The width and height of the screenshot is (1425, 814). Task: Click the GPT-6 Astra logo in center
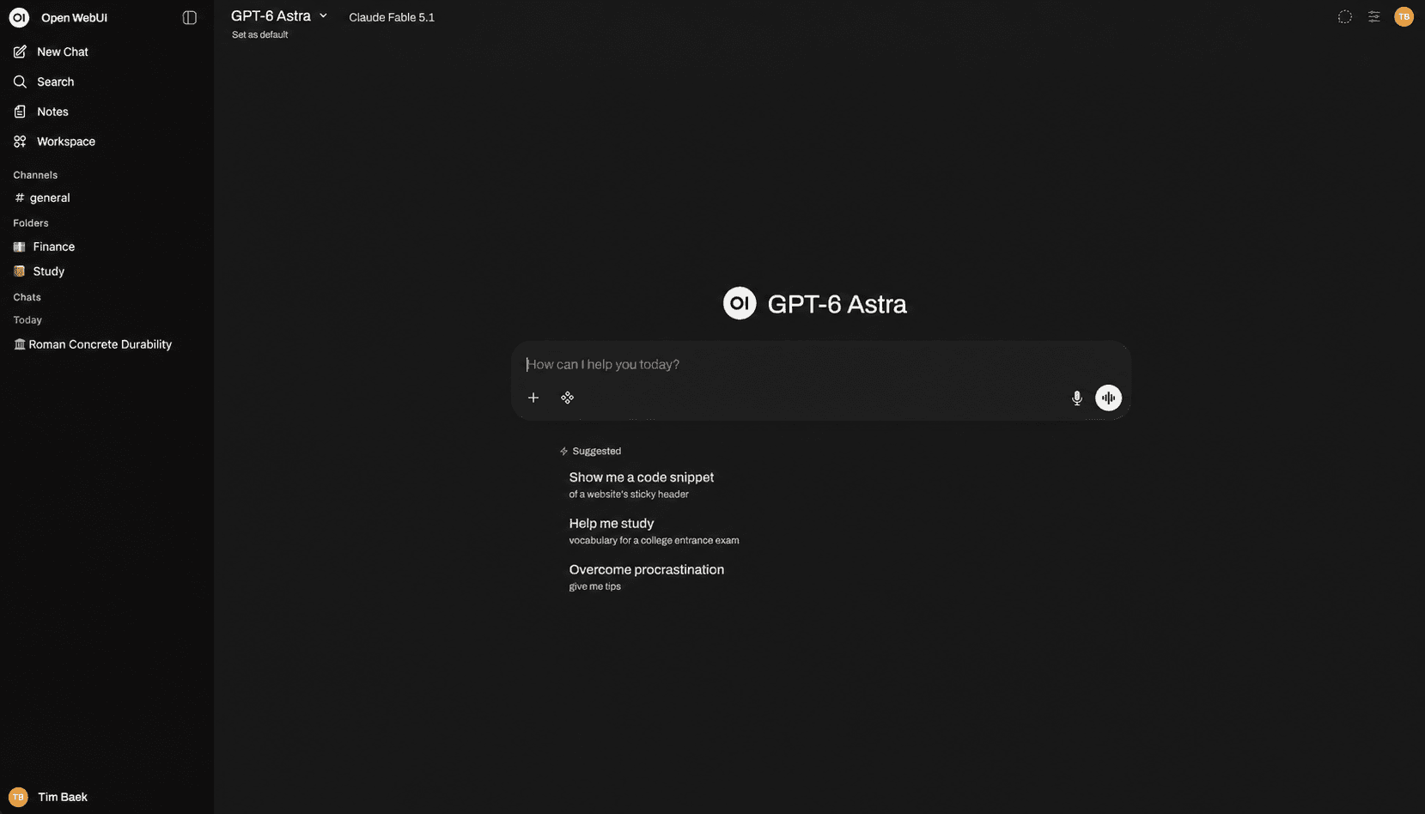coord(740,303)
